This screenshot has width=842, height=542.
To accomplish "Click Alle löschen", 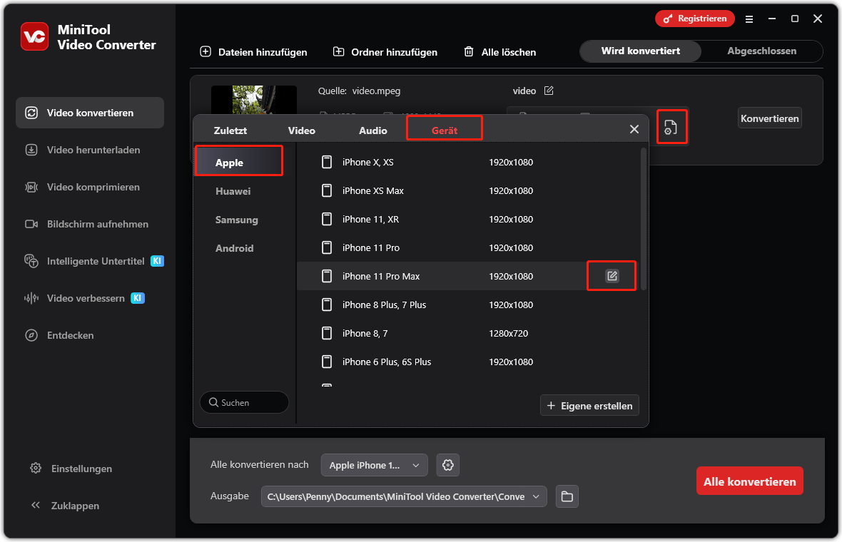I will [500, 52].
